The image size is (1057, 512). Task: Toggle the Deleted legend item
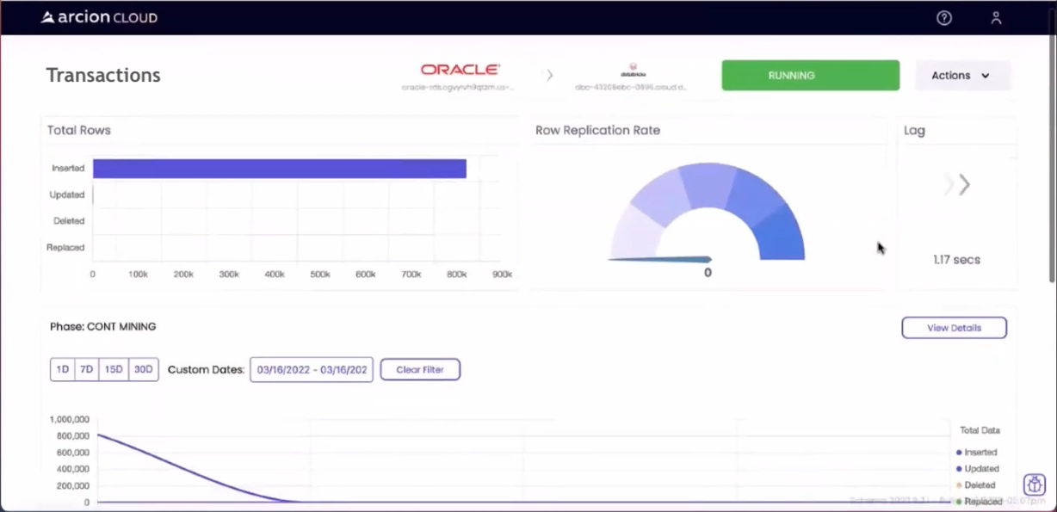(978, 484)
